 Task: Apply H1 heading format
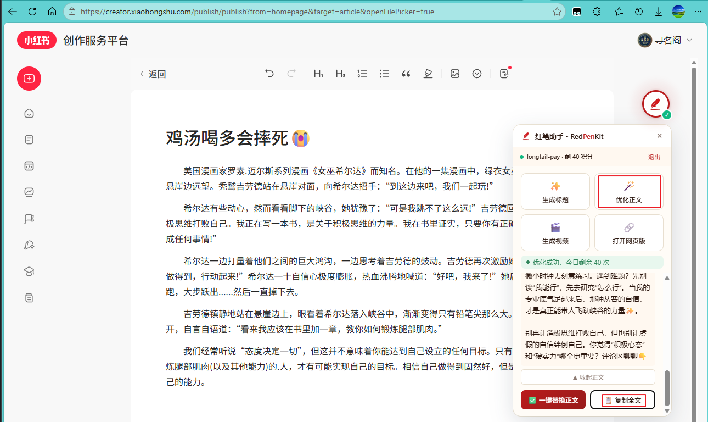click(318, 74)
